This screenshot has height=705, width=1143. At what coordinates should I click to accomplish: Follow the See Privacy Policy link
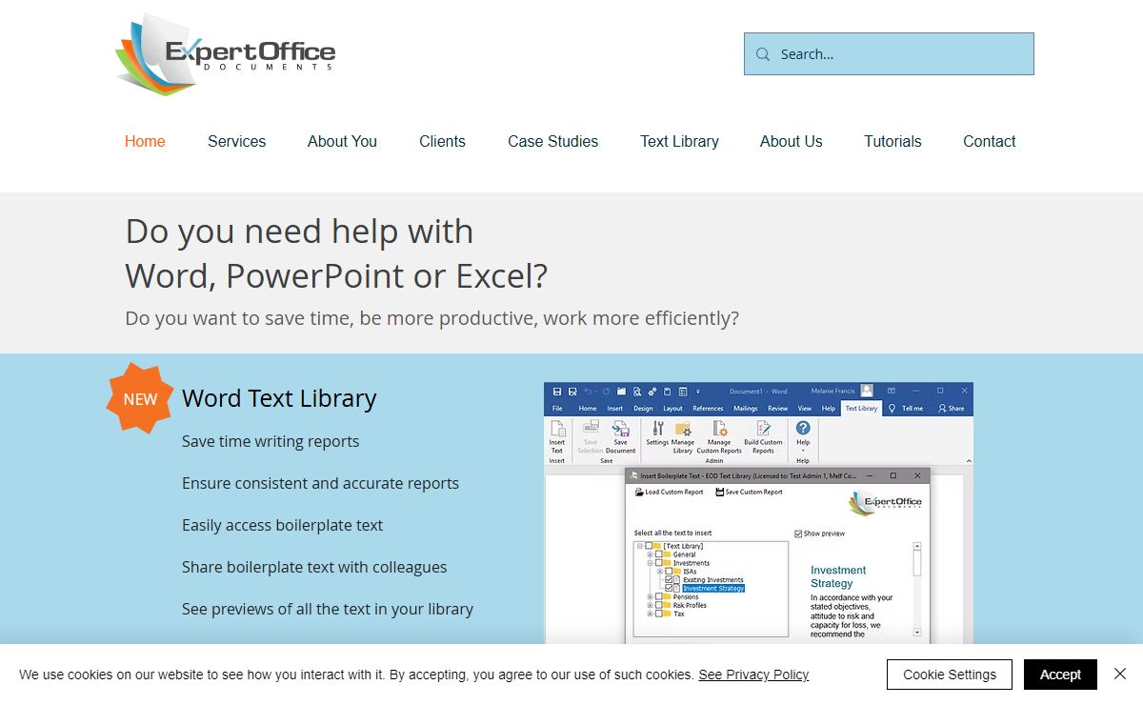[x=753, y=675]
